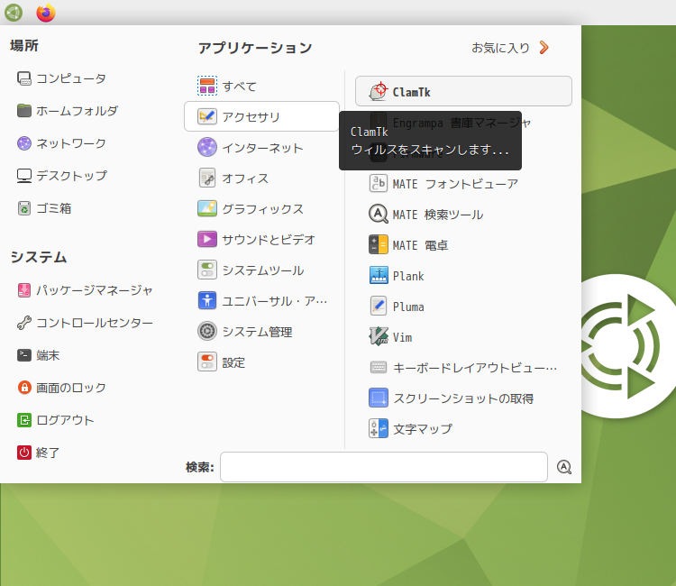Open デスクトップ folder
The image size is (676, 586).
tap(62, 176)
